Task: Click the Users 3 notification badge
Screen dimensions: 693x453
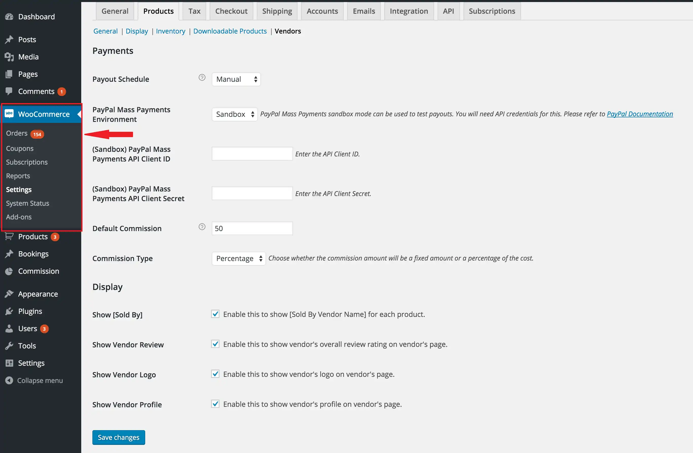Action: (x=44, y=329)
